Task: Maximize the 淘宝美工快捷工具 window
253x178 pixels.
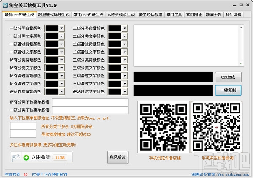Action: tap(241, 5)
